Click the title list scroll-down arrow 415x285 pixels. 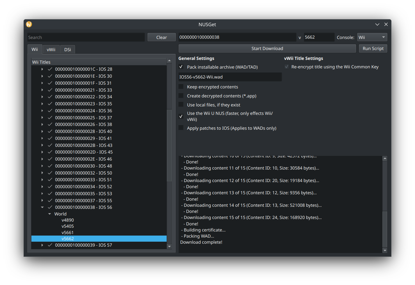169,246
